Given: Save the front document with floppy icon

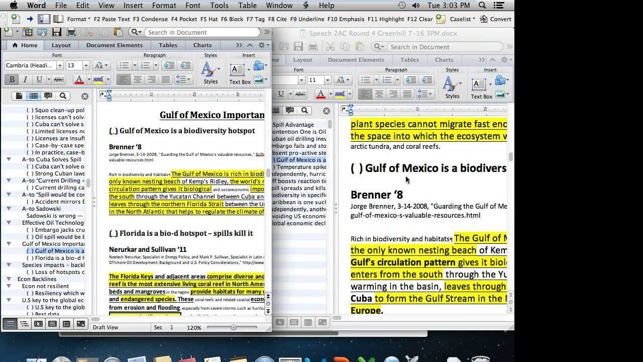Looking at the screenshot, I should pyautogui.click(x=57, y=32).
